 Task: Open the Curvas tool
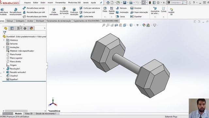[164, 10]
